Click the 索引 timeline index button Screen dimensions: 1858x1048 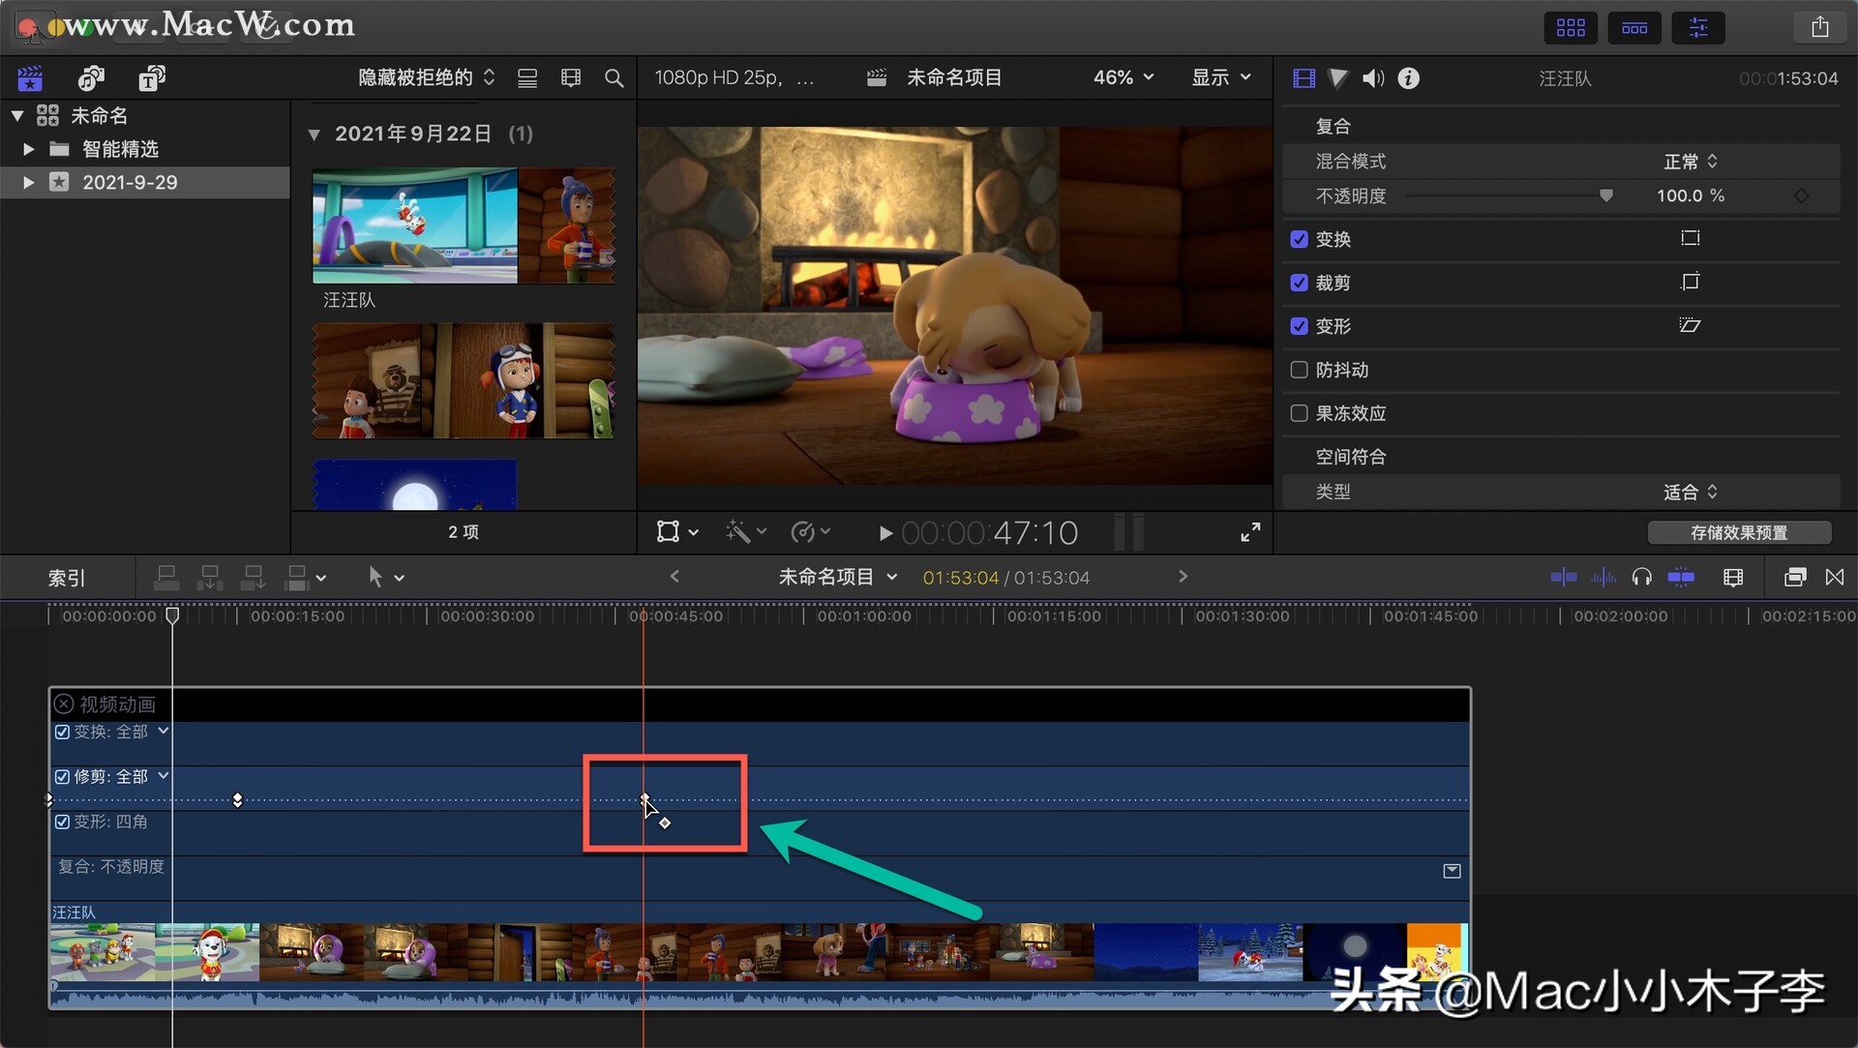click(x=67, y=578)
